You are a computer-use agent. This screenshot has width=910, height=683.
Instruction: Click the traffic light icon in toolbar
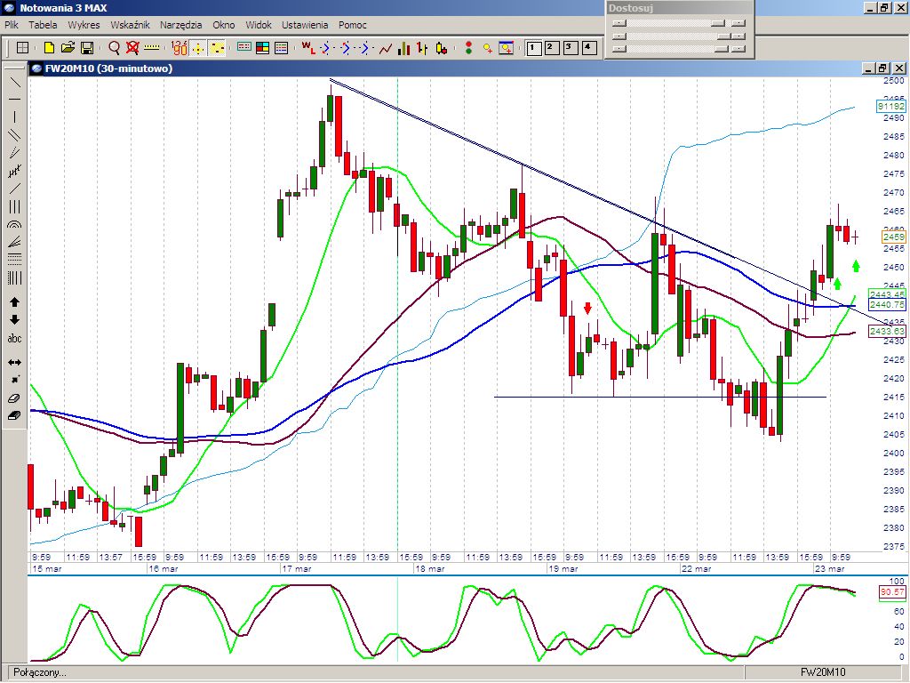click(x=467, y=47)
